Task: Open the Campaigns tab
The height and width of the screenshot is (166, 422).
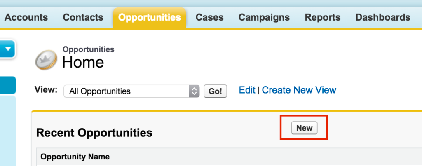Action: click(264, 17)
